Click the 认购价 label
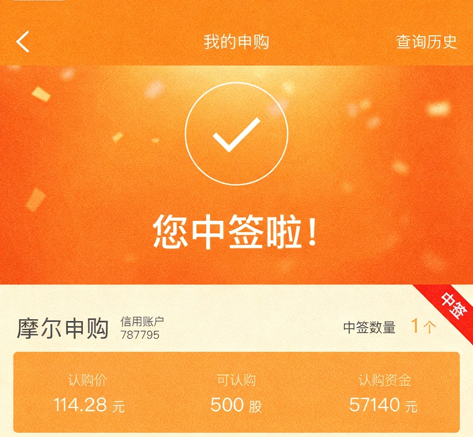The height and width of the screenshot is (437, 473). coord(88,380)
